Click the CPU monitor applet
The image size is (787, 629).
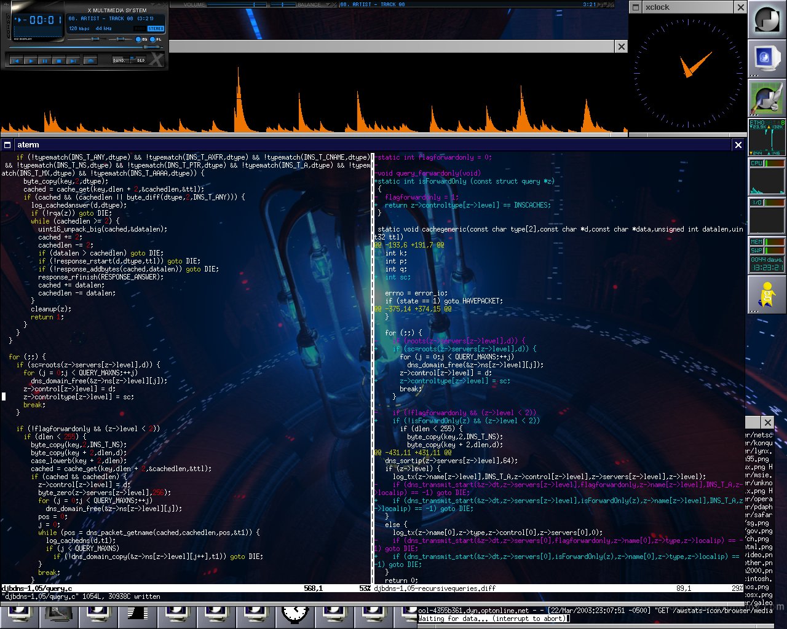pos(767,177)
